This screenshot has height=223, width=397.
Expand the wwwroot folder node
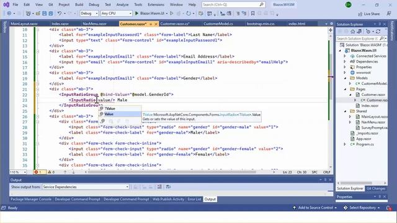pos(345,72)
